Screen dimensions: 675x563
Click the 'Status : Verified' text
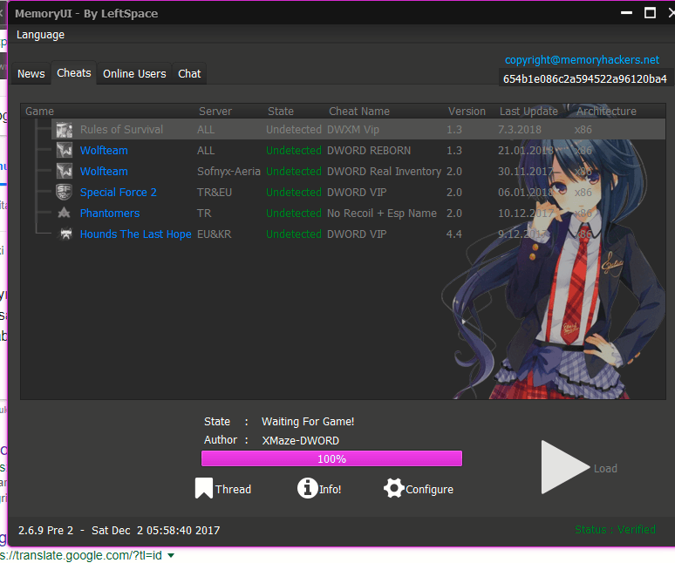click(x=615, y=530)
